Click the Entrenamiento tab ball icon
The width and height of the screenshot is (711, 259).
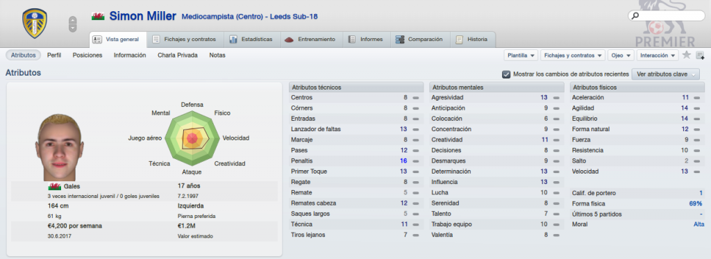pyautogui.click(x=290, y=40)
